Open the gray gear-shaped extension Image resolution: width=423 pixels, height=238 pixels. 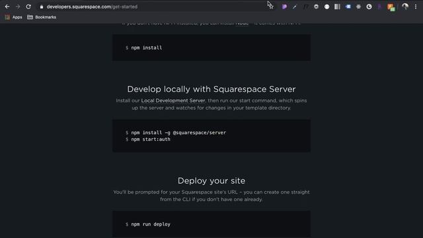[x=358, y=7]
